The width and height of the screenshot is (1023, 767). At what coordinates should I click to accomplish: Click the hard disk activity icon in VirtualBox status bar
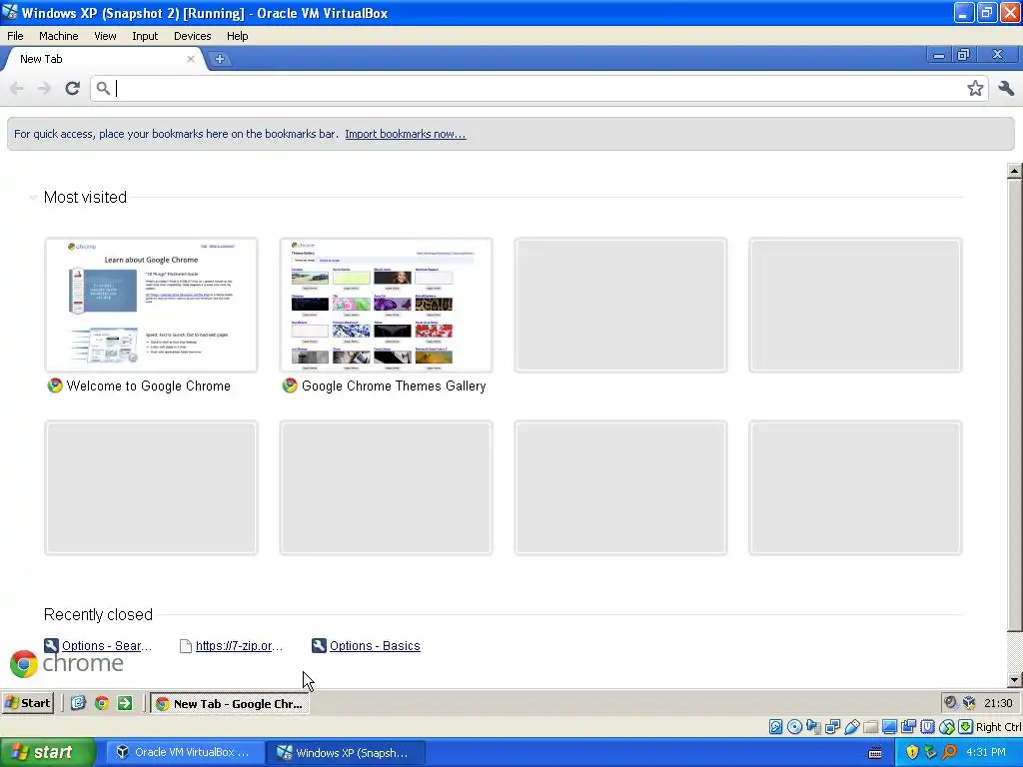(x=775, y=727)
